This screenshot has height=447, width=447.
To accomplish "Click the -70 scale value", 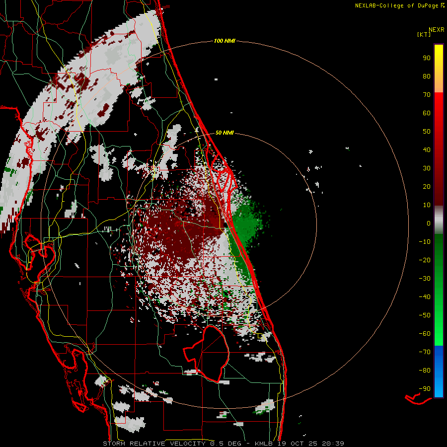I will (425, 352).
